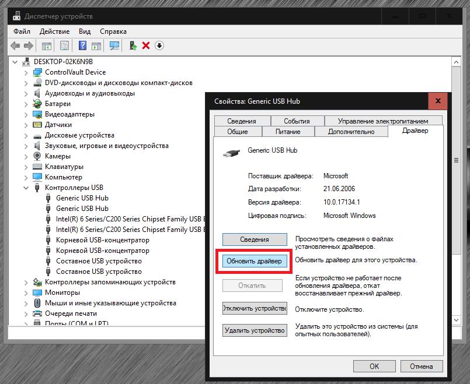The width and height of the screenshot is (470, 384).
Task: Switch to the Питание tab
Action: 288,131
